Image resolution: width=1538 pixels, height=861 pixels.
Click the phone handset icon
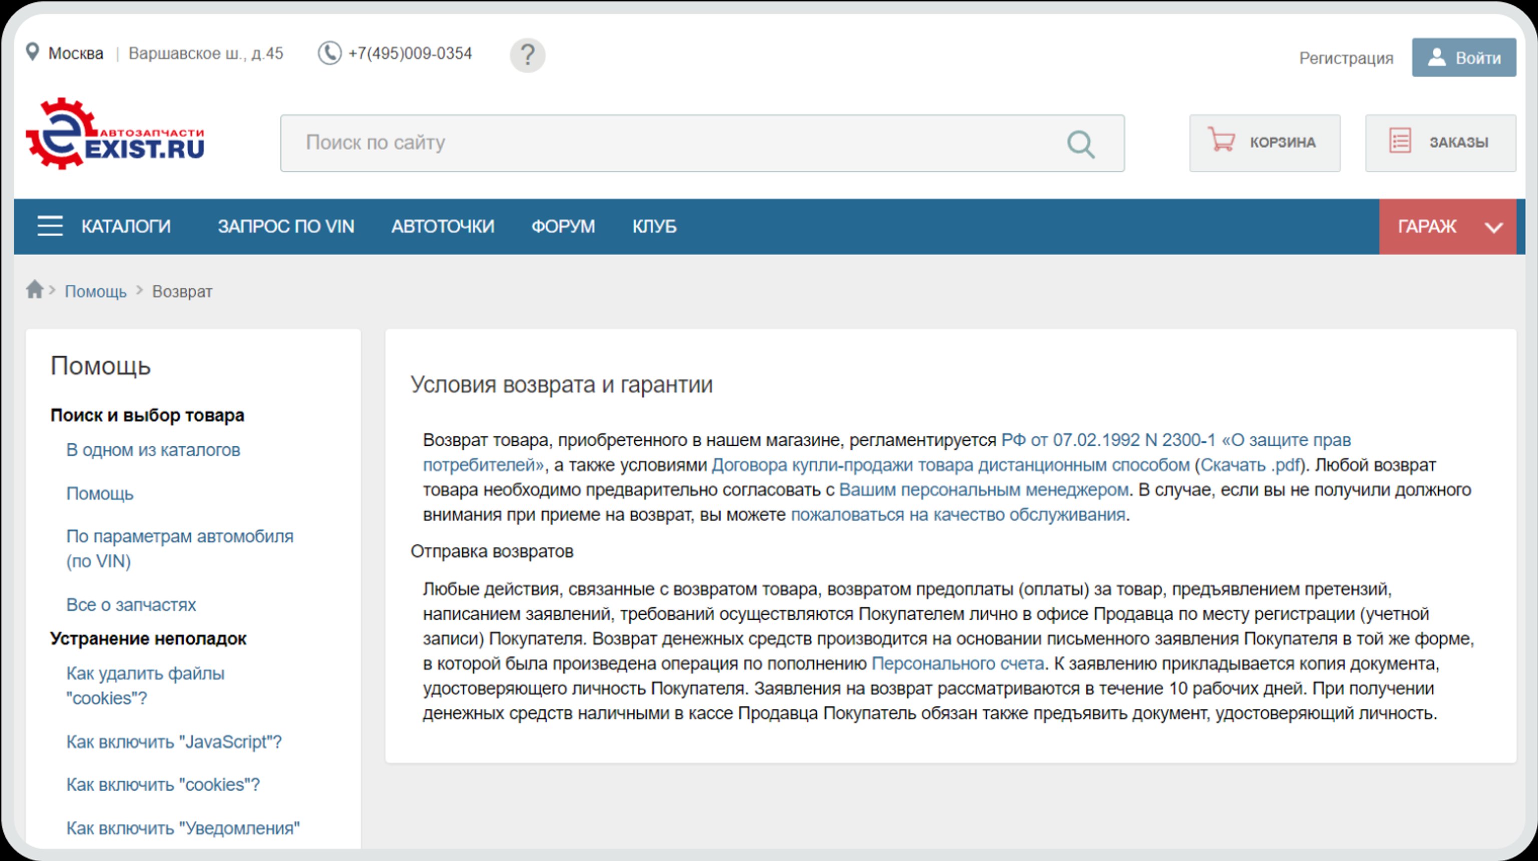coord(329,53)
